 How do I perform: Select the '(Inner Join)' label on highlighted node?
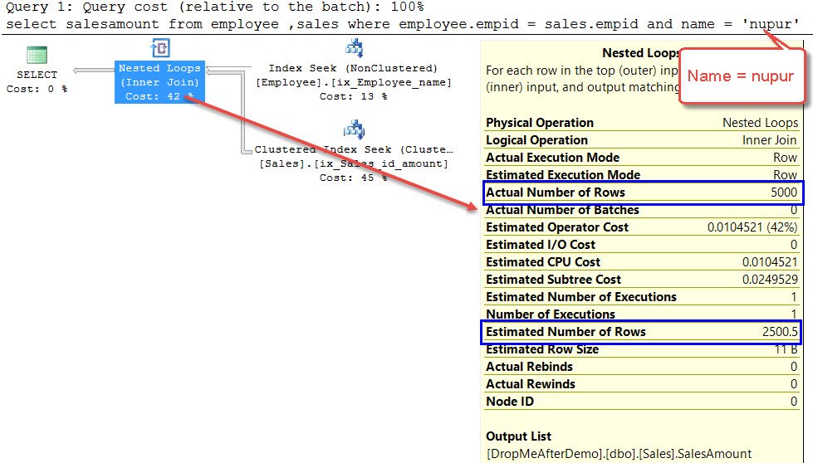159,82
